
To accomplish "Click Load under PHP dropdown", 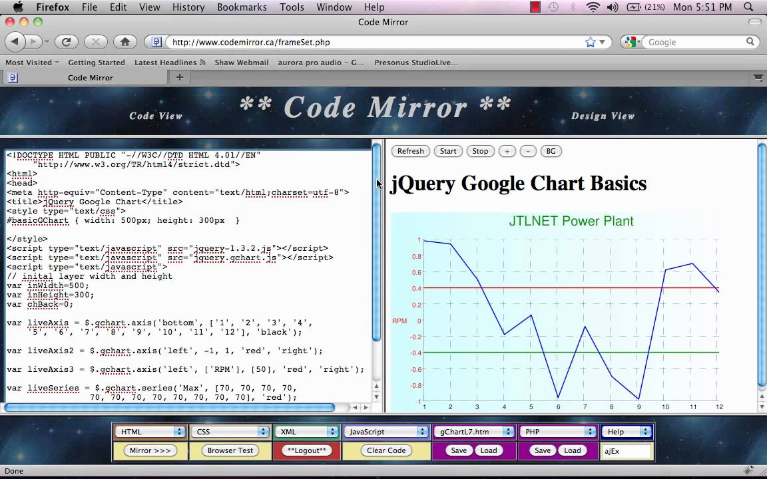I will [x=573, y=450].
